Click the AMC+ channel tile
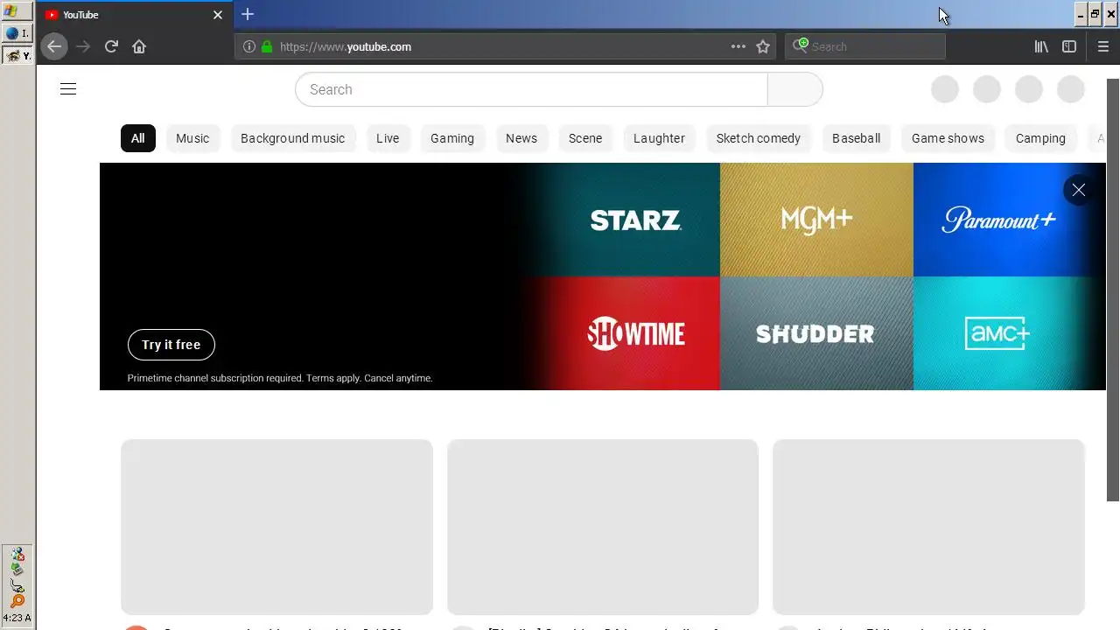This screenshot has width=1120, height=630. tap(998, 333)
